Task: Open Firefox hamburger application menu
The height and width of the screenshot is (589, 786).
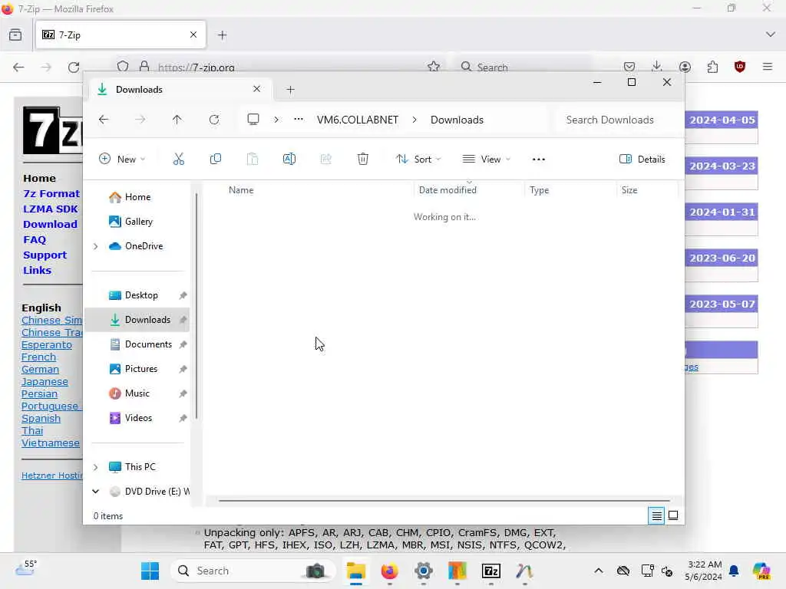Action: point(768,67)
